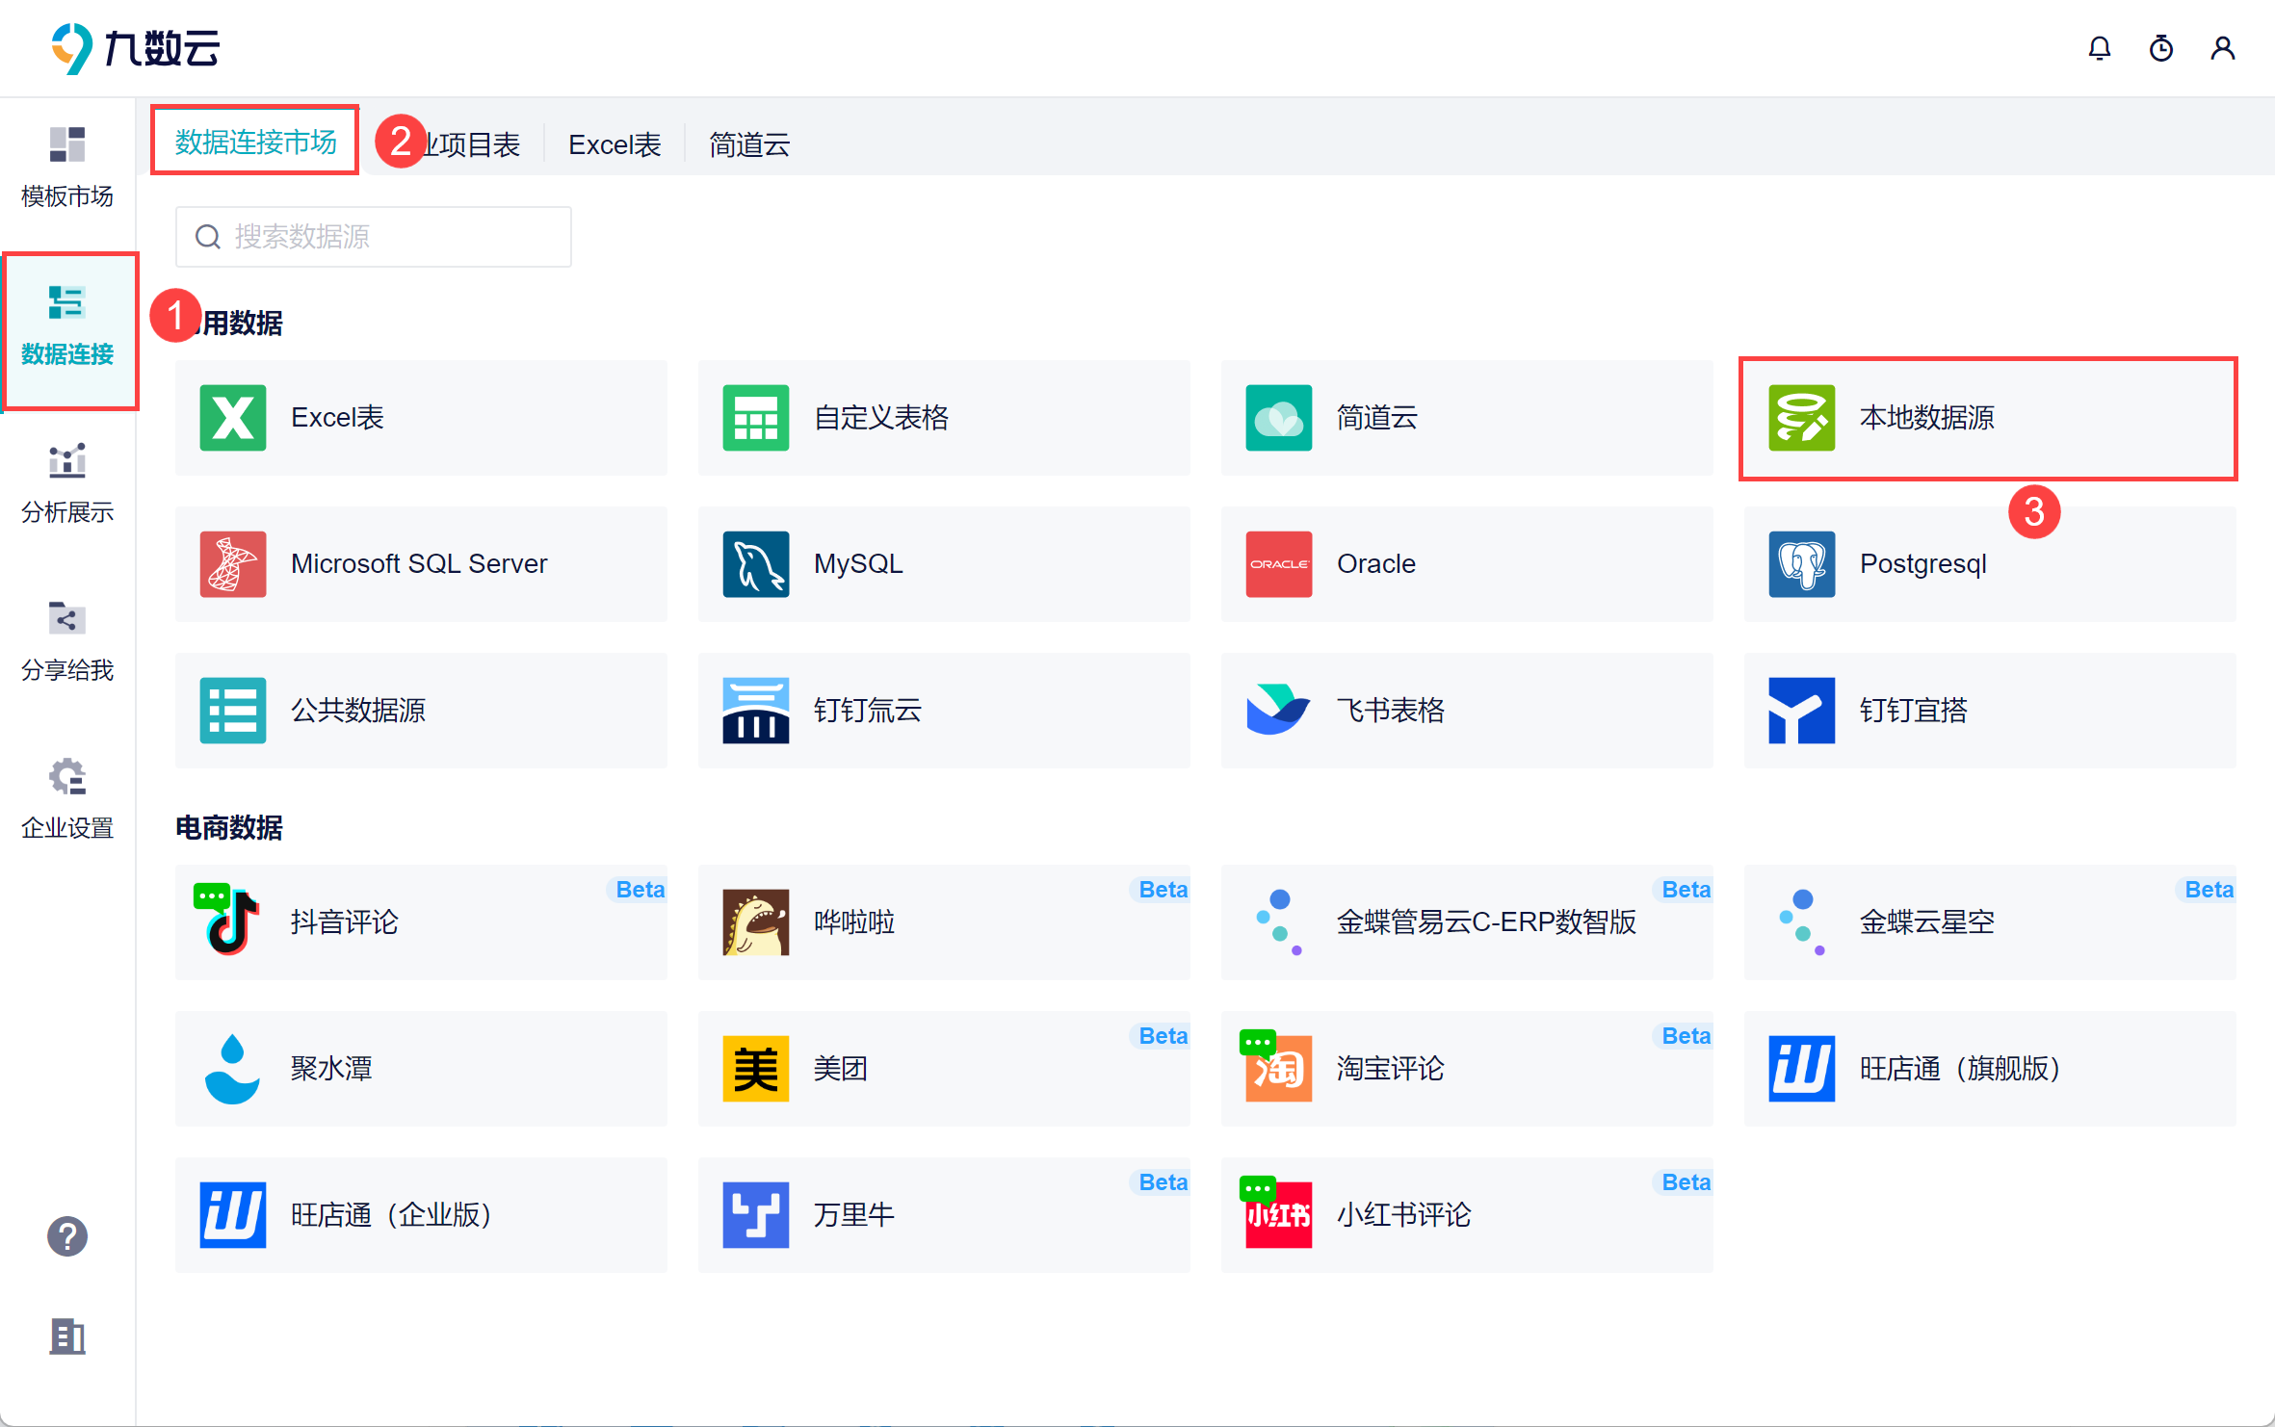Open 分享给我 sidebar section
2275x1427 pixels.
coord(67,641)
